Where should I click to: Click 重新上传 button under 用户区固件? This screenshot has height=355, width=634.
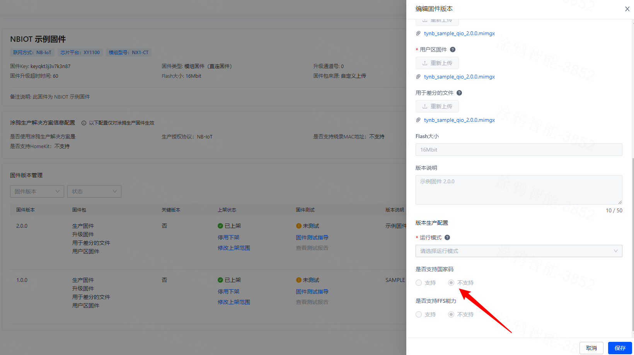tap(437, 63)
